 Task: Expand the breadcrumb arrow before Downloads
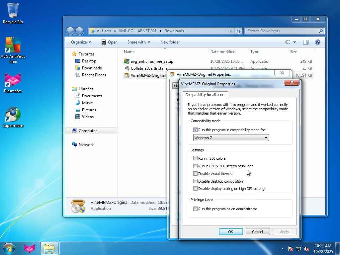coord(160,31)
